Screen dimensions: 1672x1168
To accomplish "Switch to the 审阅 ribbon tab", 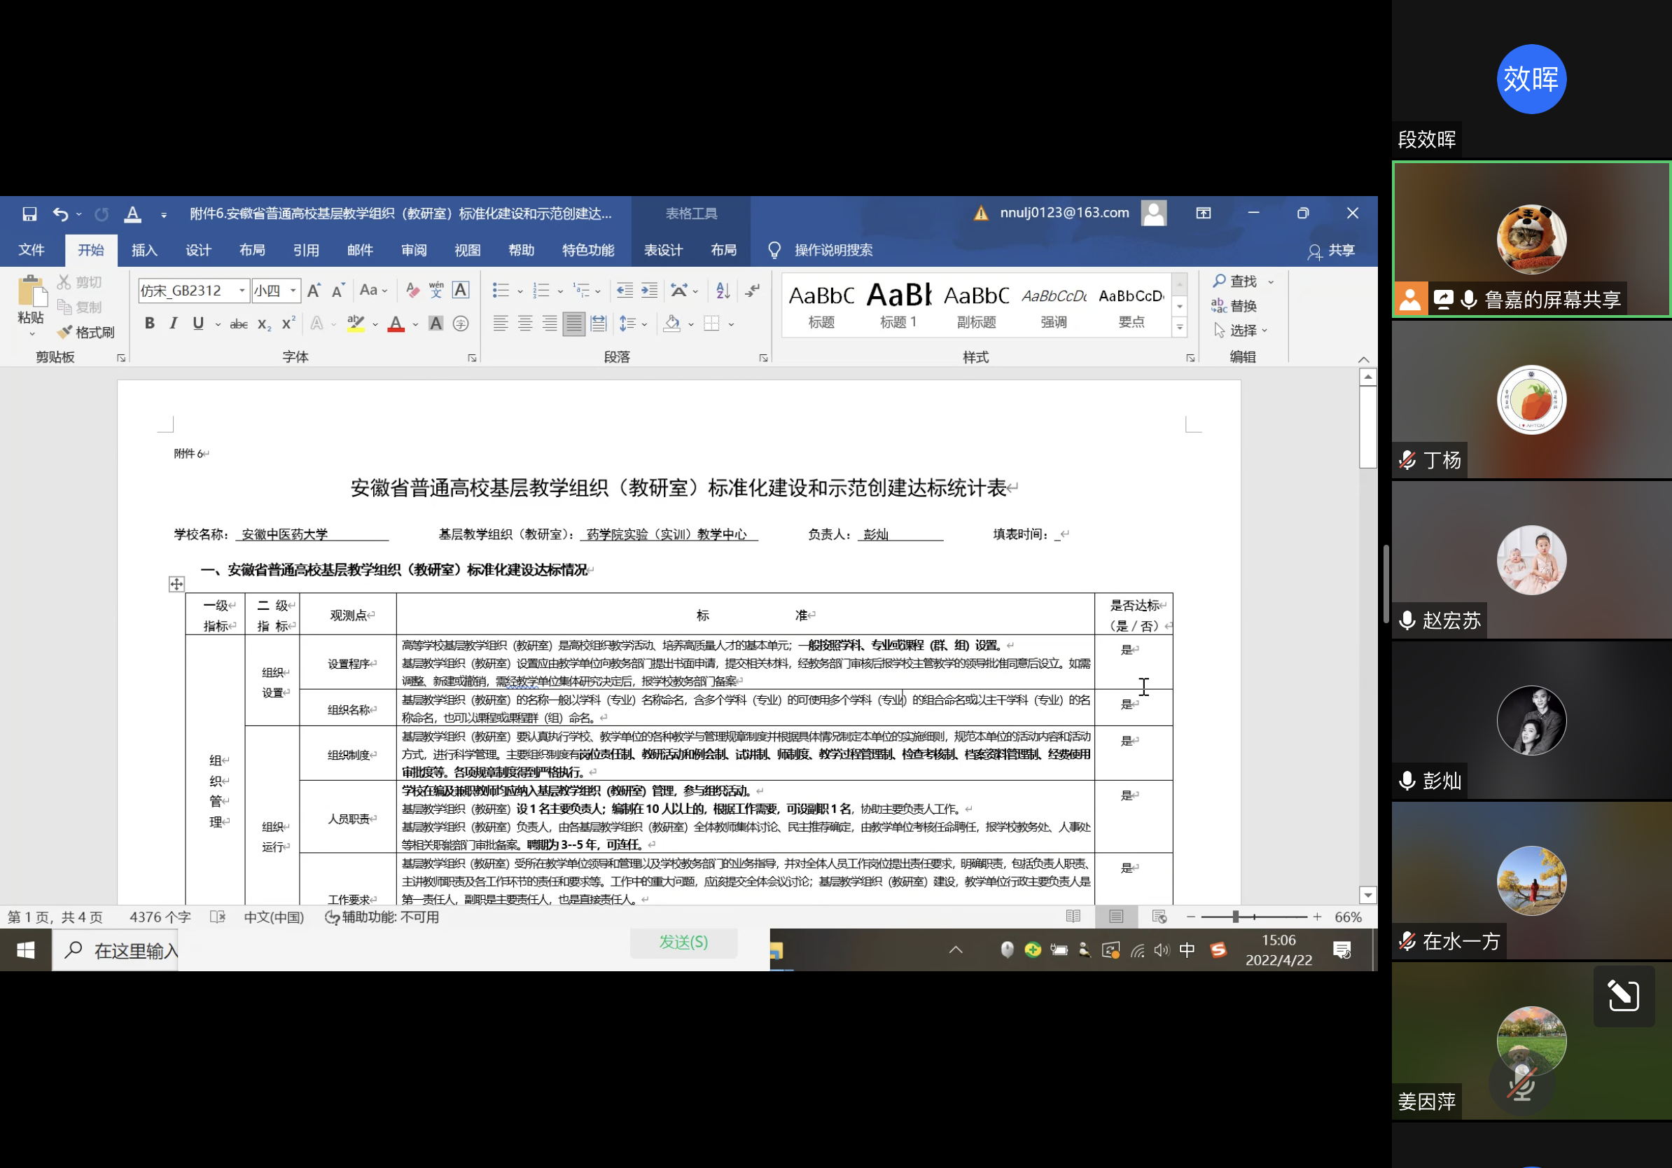I will (x=414, y=250).
